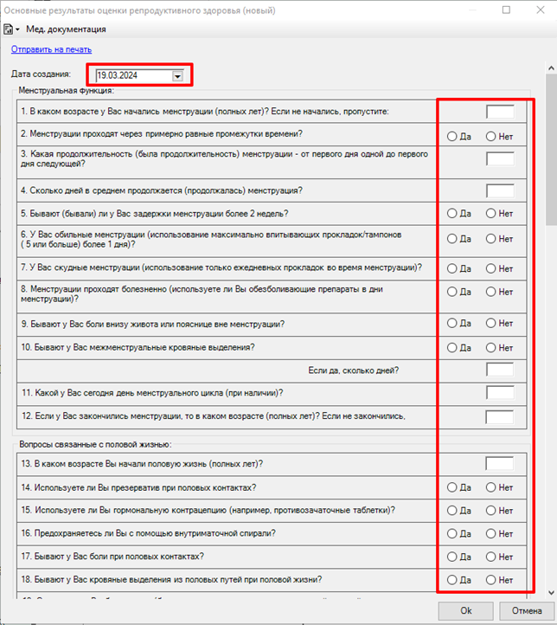Click question 1 text about menstruation start age
The width and height of the screenshot is (557, 625).
pos(205,112)
